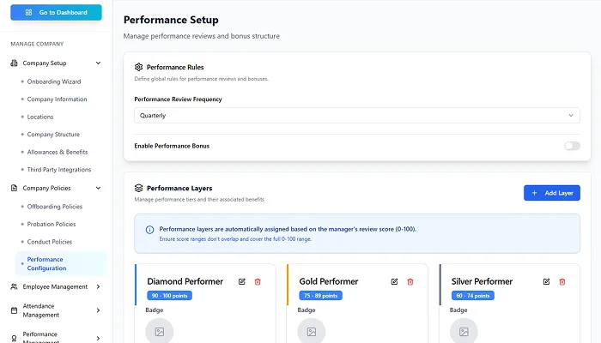
Task: Select Third Party Integrations in sidebar
Action: (x=58, y=170)
